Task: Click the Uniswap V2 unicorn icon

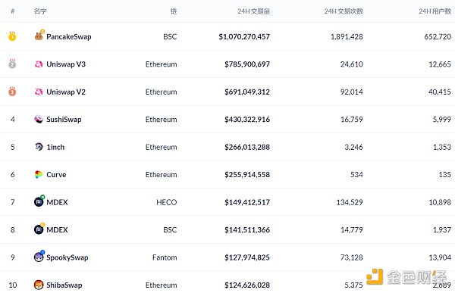Action: [x=39, y=92]
